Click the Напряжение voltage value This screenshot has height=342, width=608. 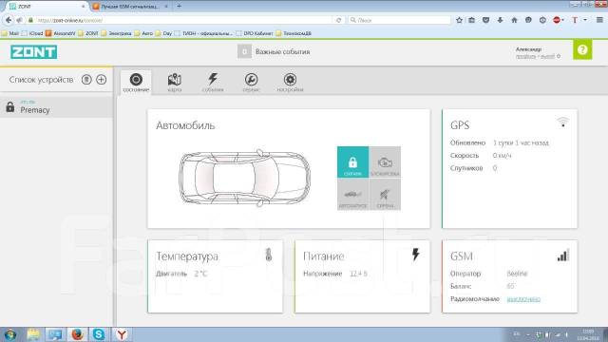(358, 274)
